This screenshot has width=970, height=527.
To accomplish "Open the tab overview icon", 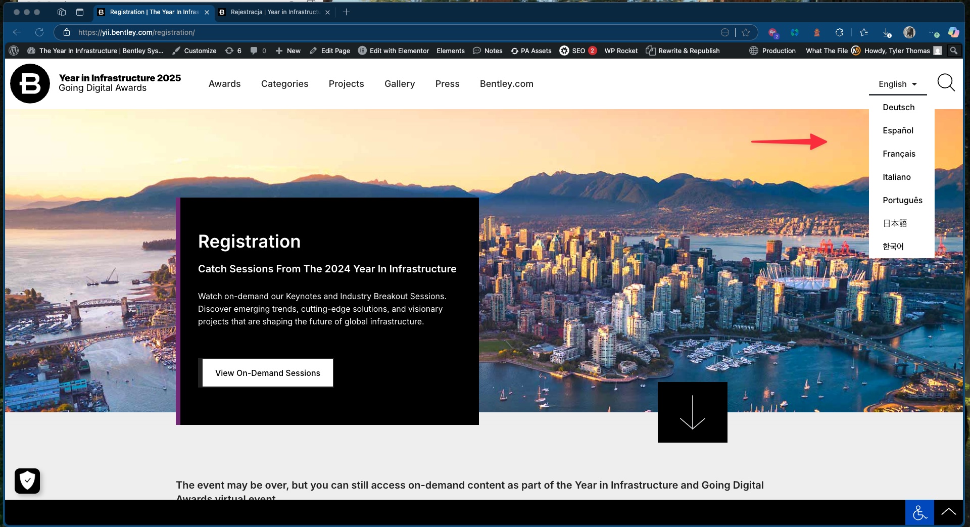I will point(62,12).
